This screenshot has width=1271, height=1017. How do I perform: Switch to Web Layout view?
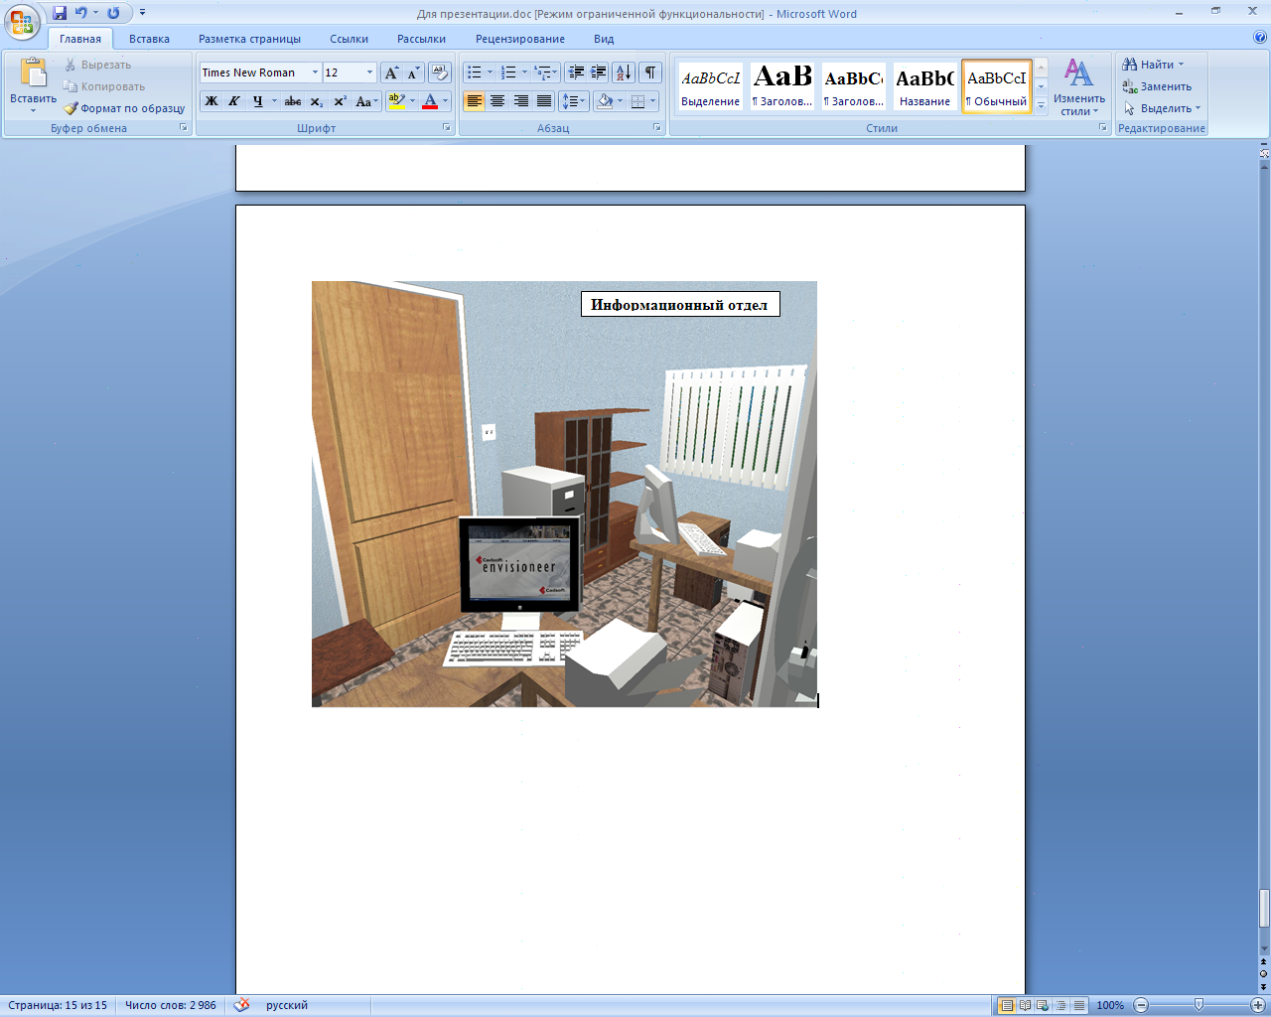click(1043, 1005)
